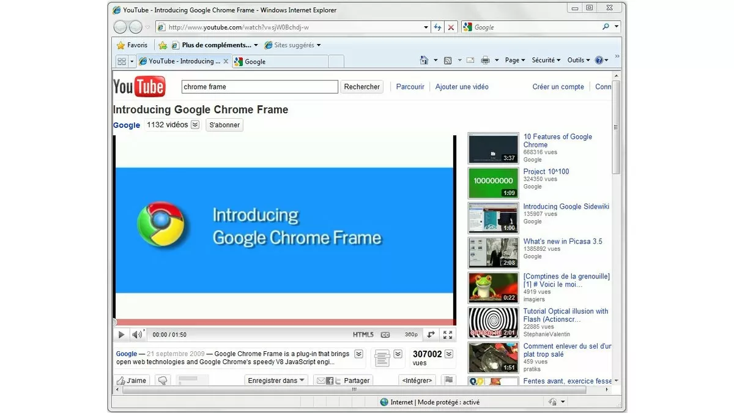Image resolution: width=734 pixels, height=413 pixels.
Task: Open '10 Features of Google Chrome' thumbnail
Action: (494, 148)
